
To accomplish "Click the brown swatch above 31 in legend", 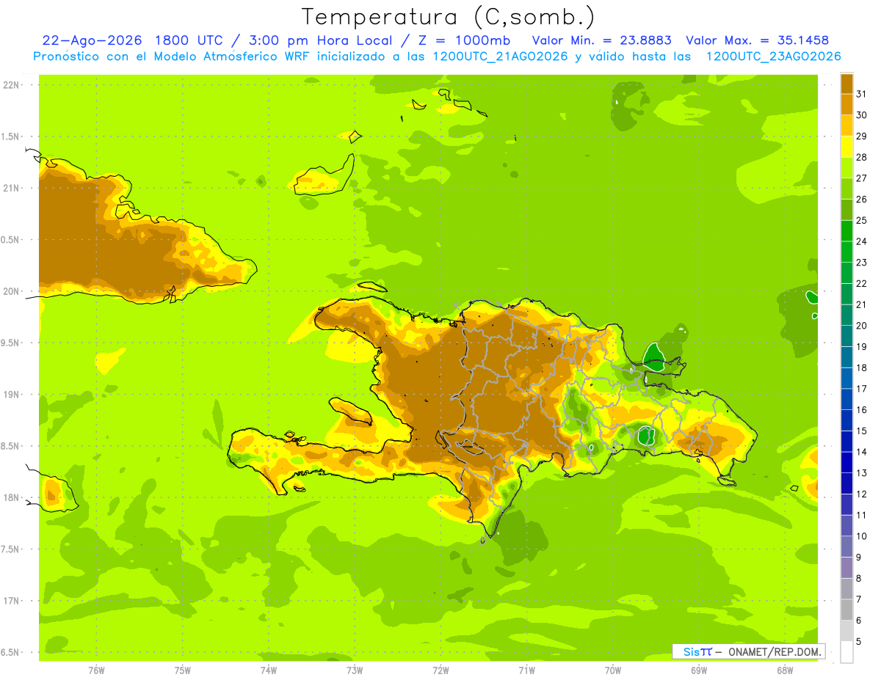I will point(846,84).
